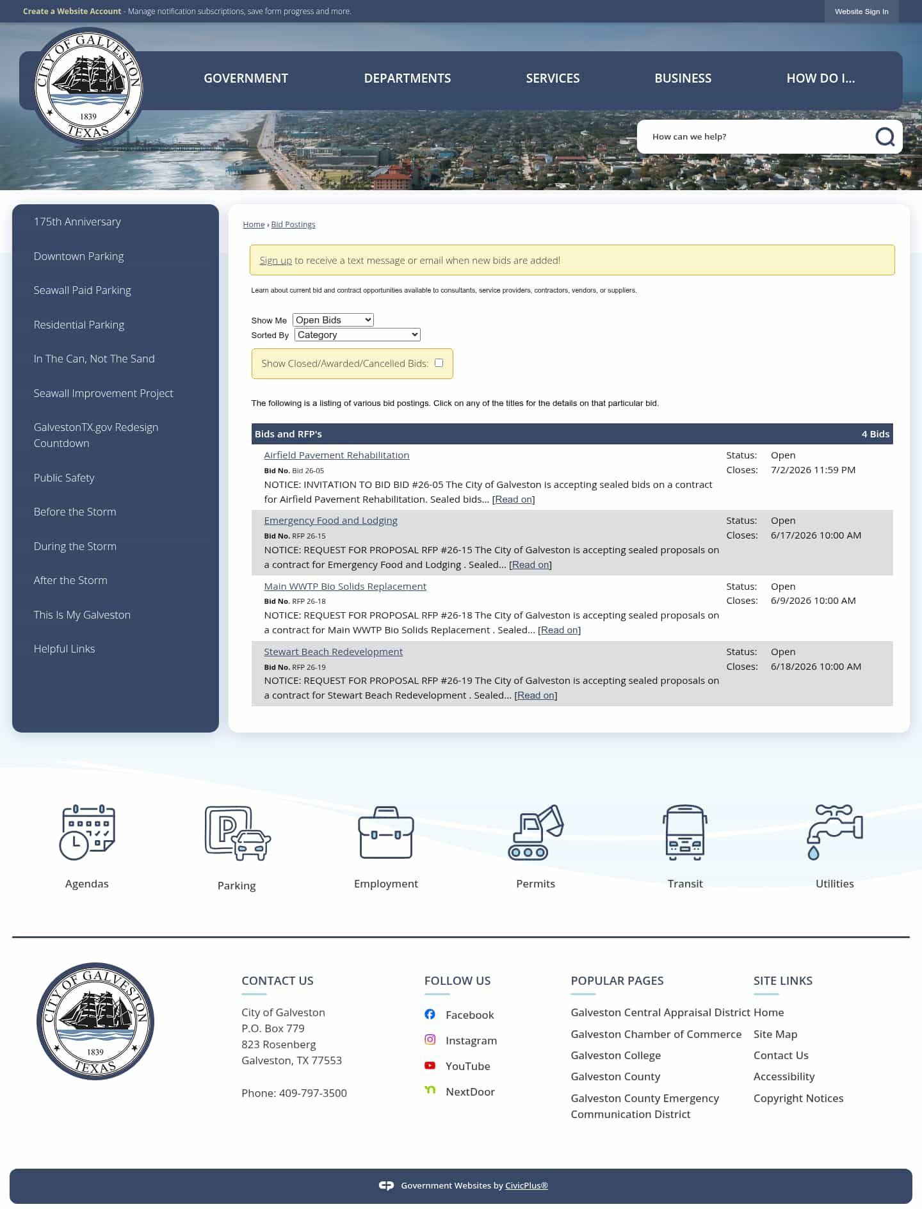Open the Departments menu
This screenshot has width=922, height=1209.
tap(407, 78)
